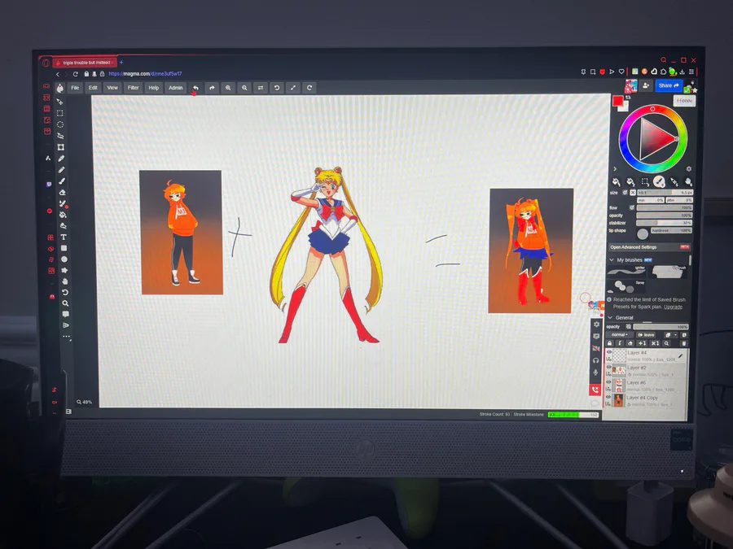733x549 pixels.
Task: Open the Filter menu
Action: 134,88
